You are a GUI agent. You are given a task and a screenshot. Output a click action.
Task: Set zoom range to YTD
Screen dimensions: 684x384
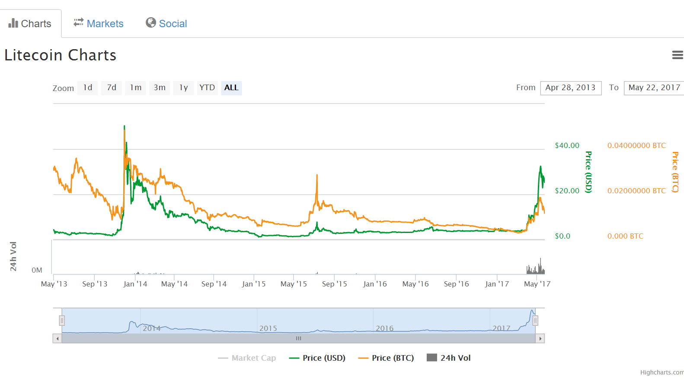pos(207,88)
